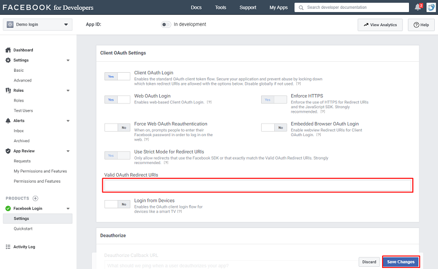The width and height of the screenshot is (438, 269).
Task: Click the View Analytics button
Action: tap(380, 25)
